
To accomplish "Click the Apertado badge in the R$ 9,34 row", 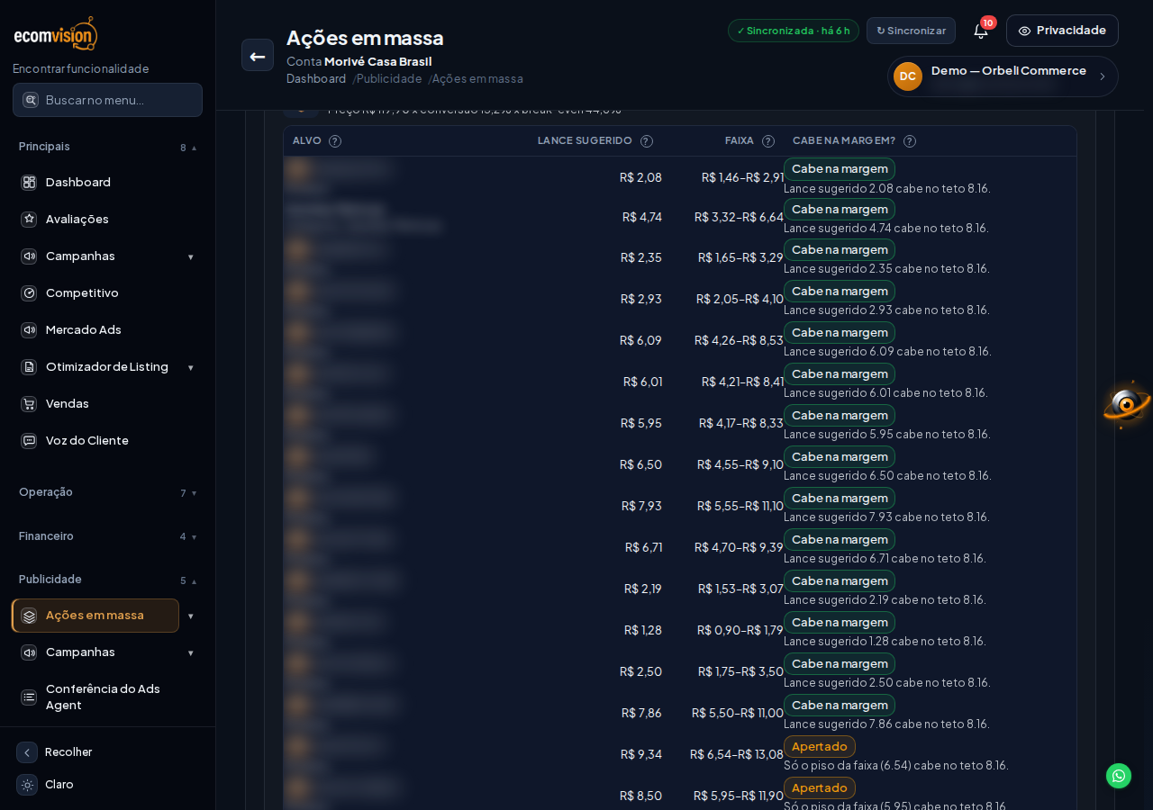I will 820,746.
